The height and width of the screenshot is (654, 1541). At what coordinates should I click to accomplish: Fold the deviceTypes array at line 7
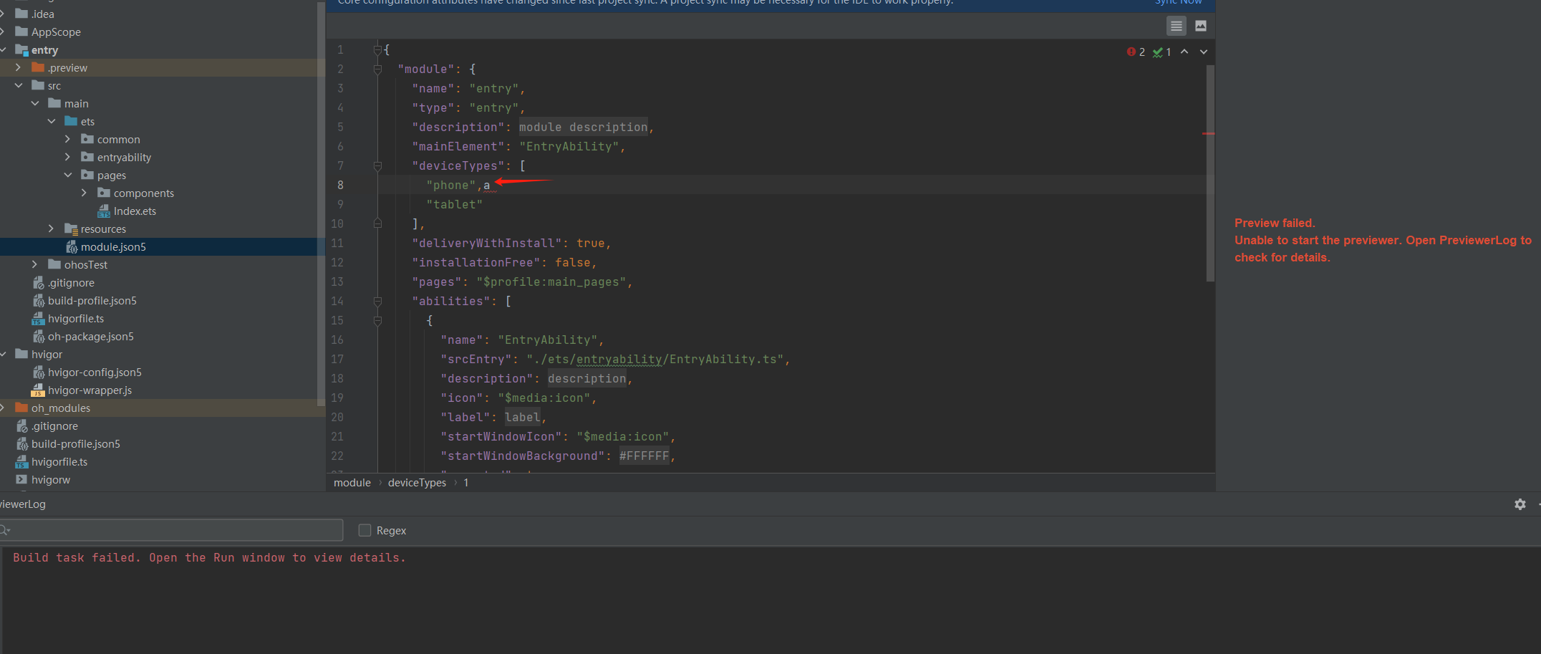pyautogui.click(x=377, y=166)
